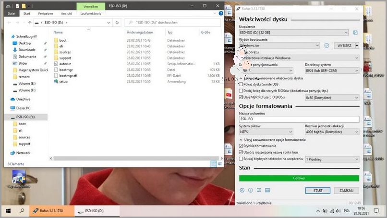Screen dimensions: 387x218
Task: Click the Rufus save disk image icon
Action: tap(355, 33)
